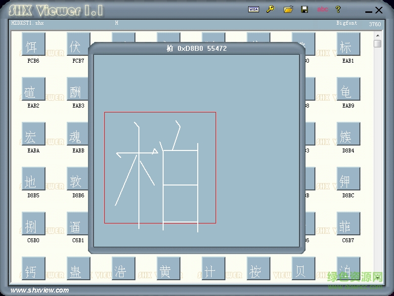Select glyph thumbnail labeled D8B5
Screen dimensions: 394x296
point(34,179)
